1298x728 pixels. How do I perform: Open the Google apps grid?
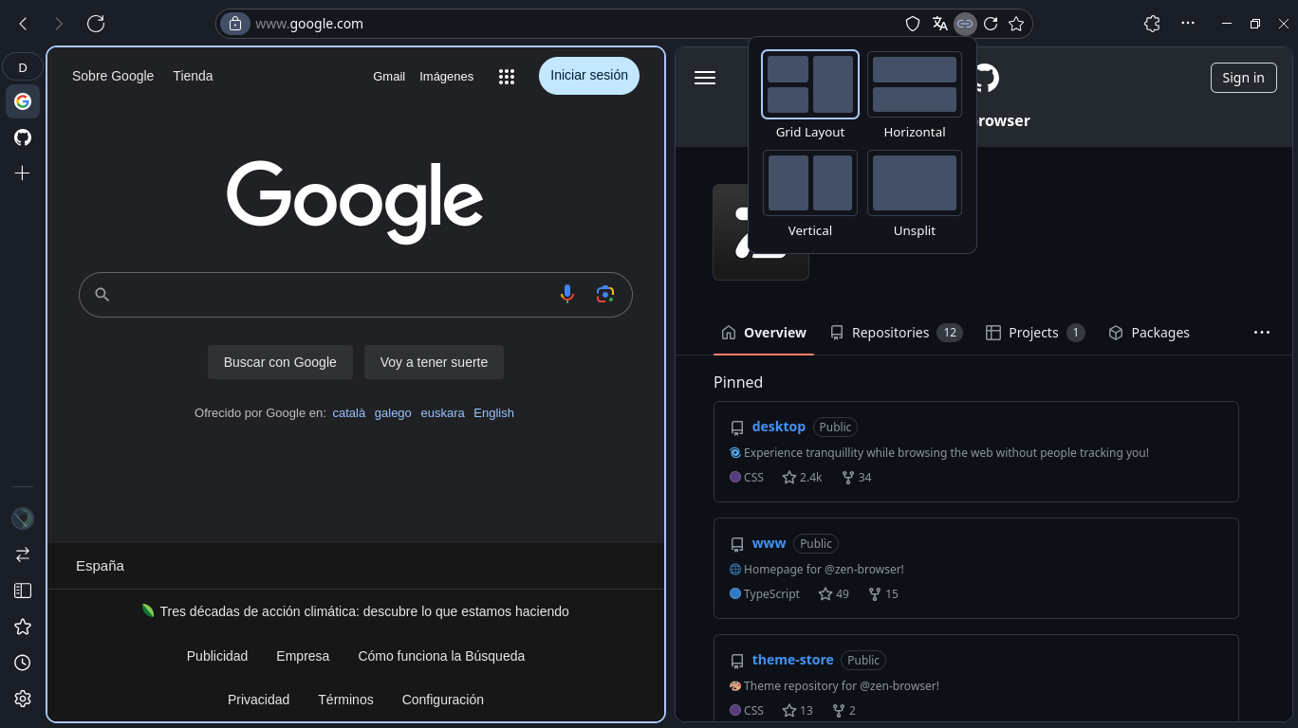[x=507, y=77]
